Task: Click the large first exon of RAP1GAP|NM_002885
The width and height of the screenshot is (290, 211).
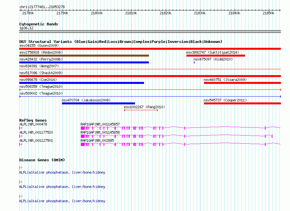Action: coord(83,144)
